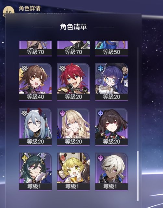
Task: Click the Physical element icon on the red-haired card
Action: (63, 69)
